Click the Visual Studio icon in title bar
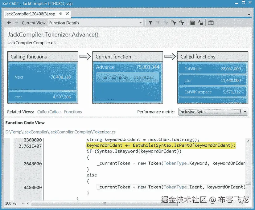Viewport: 255px width, 210px height. (5, 3)
